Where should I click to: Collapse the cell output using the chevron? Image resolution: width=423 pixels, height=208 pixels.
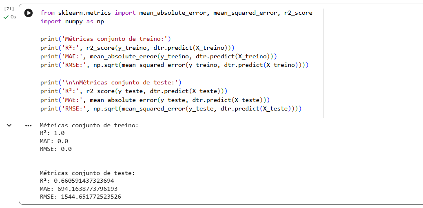(x=9, y=126)
